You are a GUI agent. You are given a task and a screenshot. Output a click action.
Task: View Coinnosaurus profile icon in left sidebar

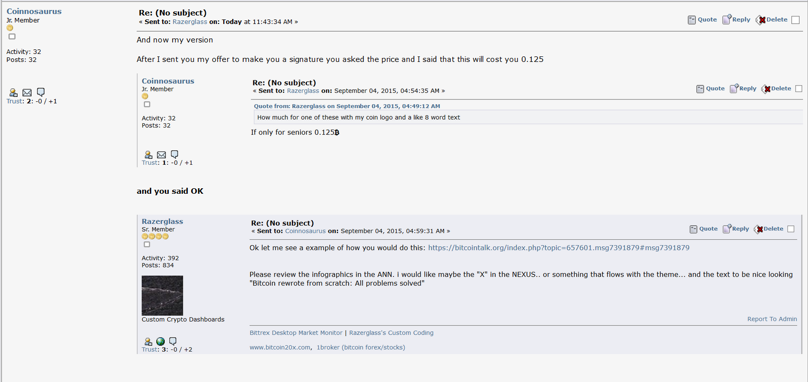[14, 92]
